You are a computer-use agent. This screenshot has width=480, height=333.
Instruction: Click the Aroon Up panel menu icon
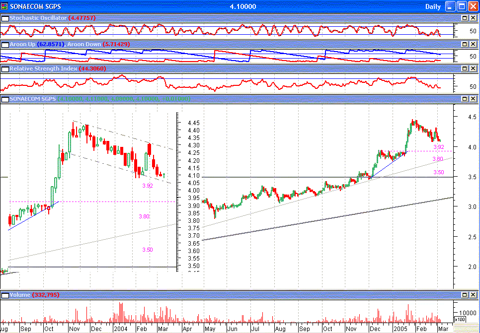point(5,45)
